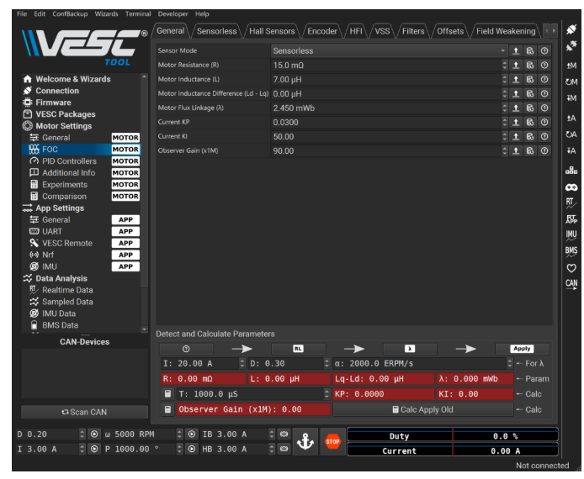The height and width of the screenshot is (479, 584).
Task: Open the ConfBackup menu
Action: (x=71, y=14)
